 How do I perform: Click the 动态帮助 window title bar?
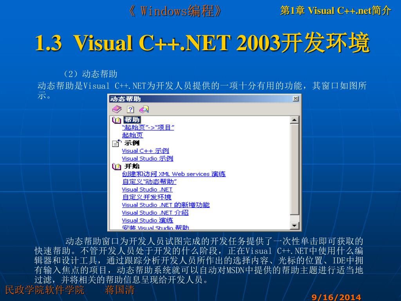(204, 98)
